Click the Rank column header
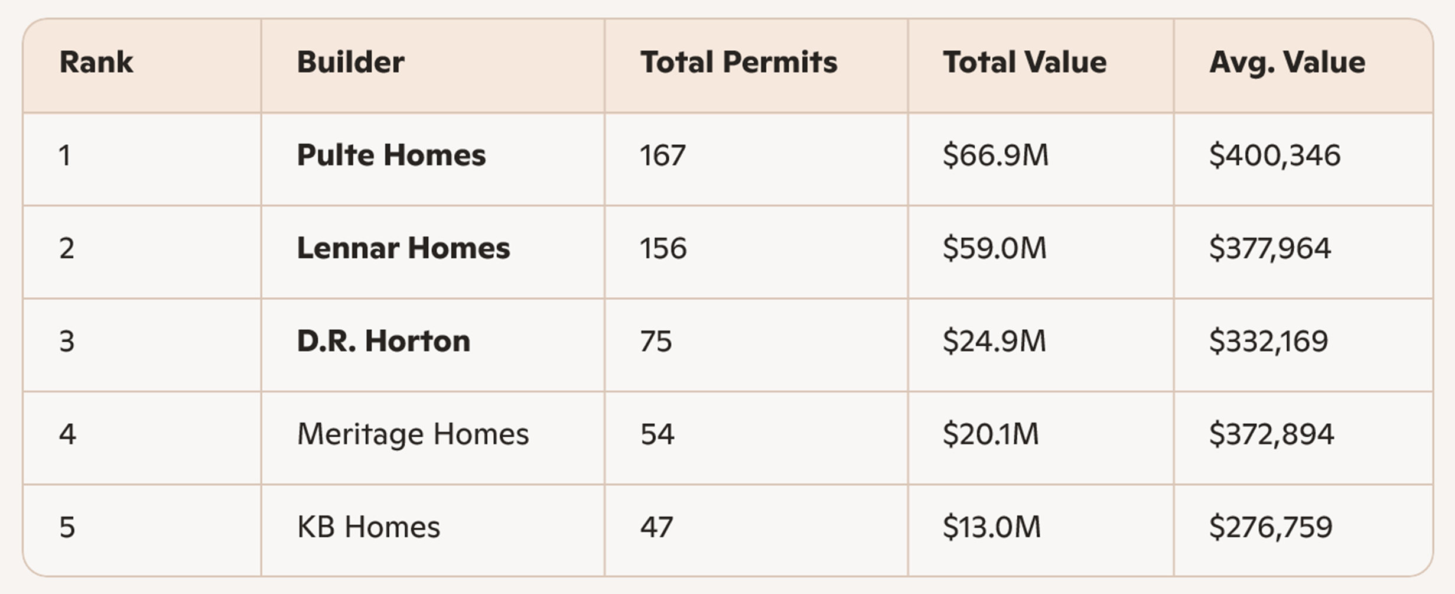This screenshot has width=1455, height=594. [96, 63]
